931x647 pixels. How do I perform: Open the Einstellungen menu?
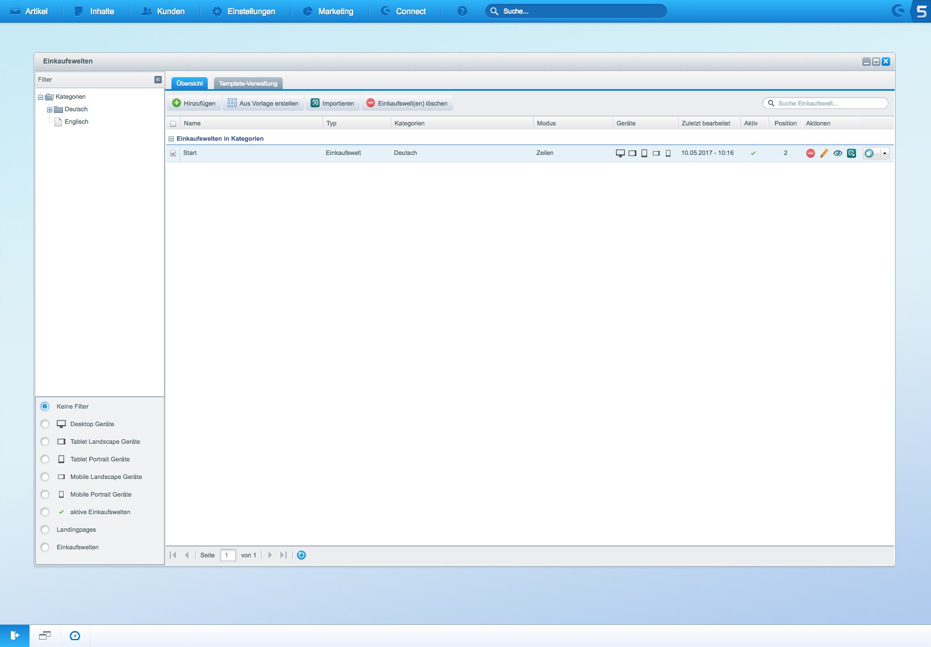[x=244, y=11]
